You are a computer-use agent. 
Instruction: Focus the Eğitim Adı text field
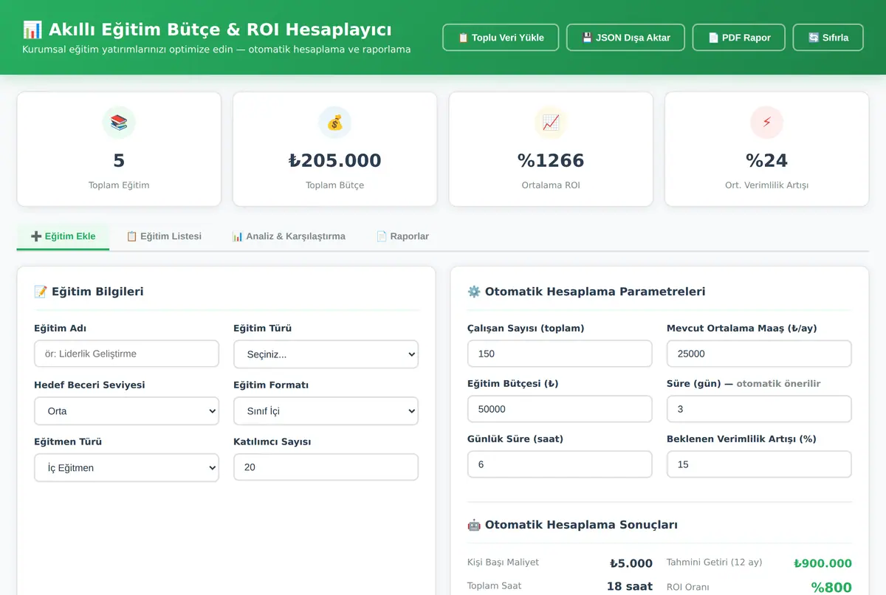click(x=126, y=354)
